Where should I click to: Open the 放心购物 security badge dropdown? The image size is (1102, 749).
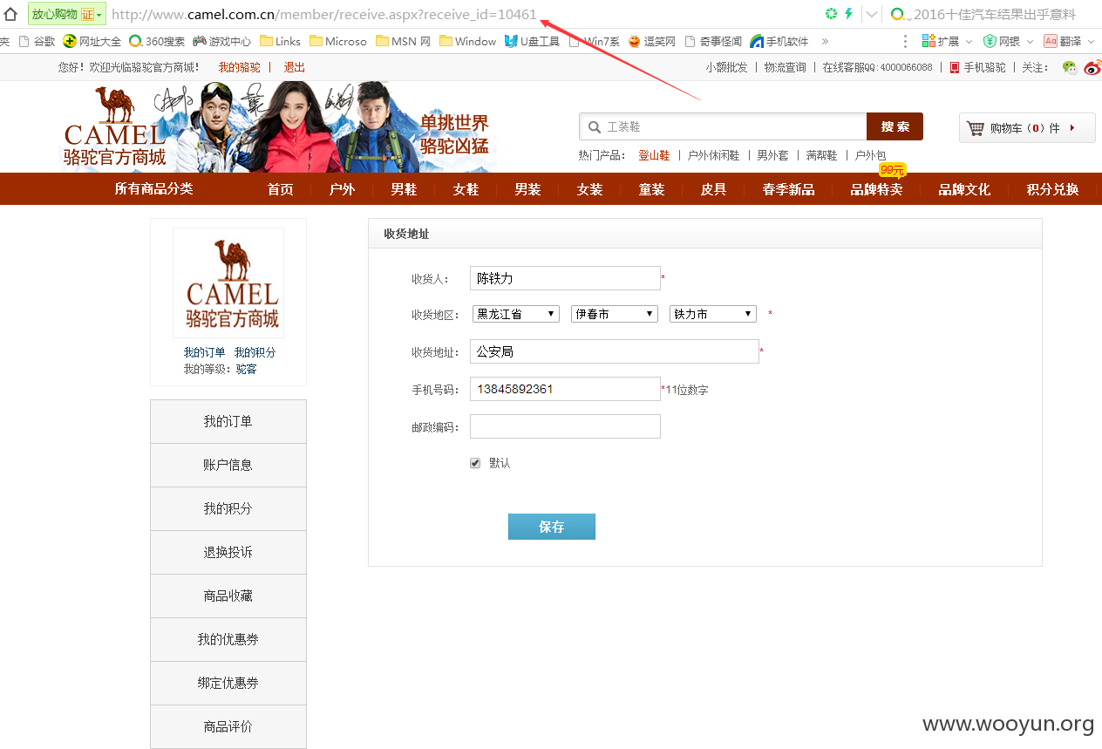67,14
